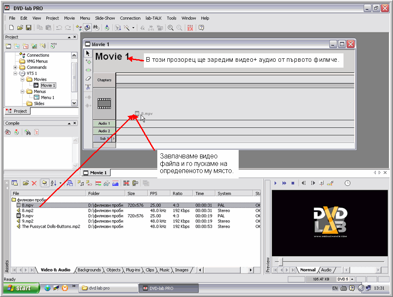Collapse the Compile panel with its arrow

pos(69,123)
